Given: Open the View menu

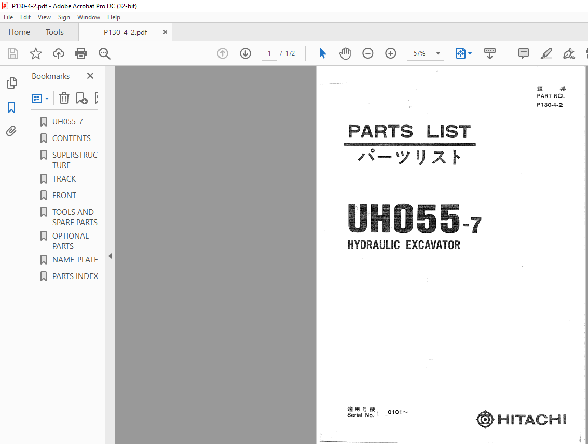Looking at the screenshot, I should [44, 17].
